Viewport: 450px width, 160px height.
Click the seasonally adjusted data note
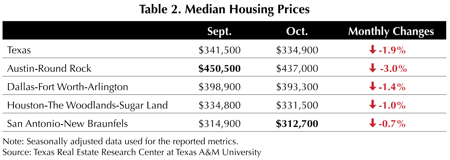[x=121, y=141]
